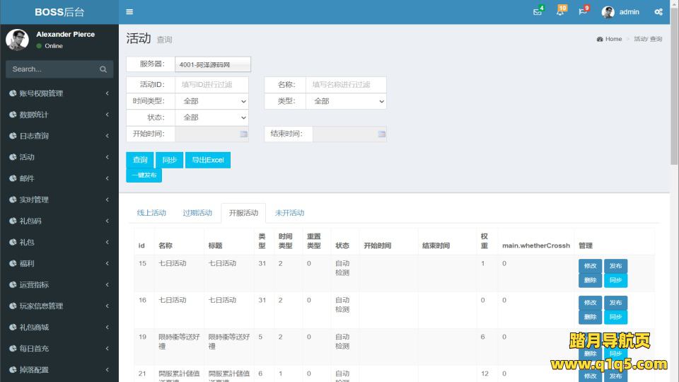
Task: Click the gears settings icon
Action: [x=658, y=12]
